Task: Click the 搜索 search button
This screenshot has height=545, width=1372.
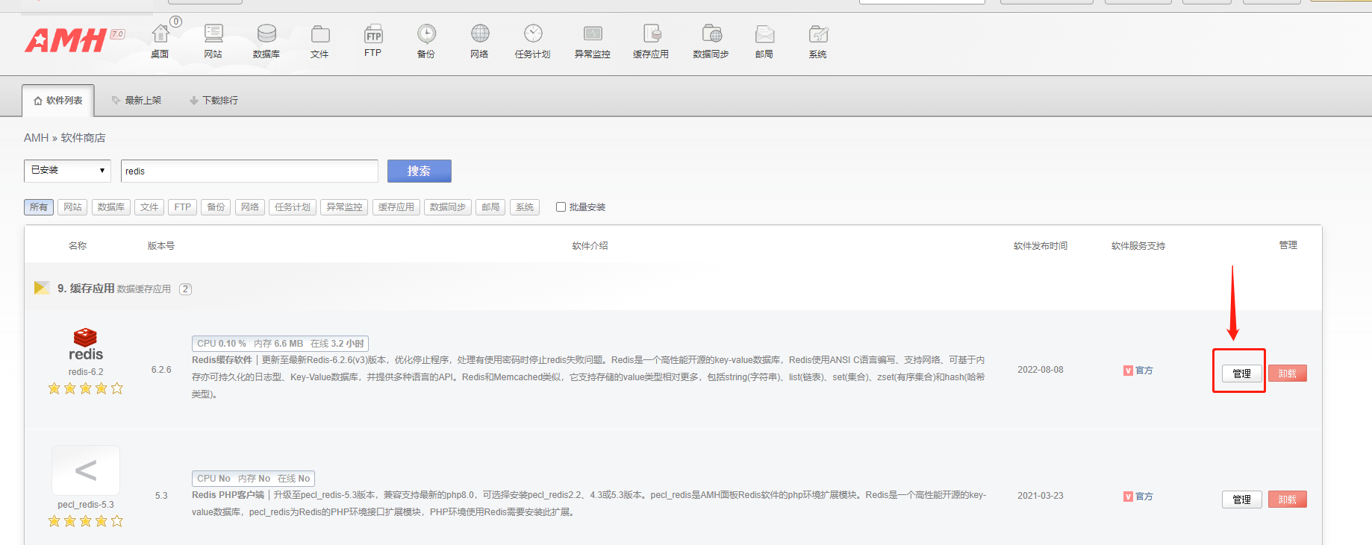Action: point(420,171)
